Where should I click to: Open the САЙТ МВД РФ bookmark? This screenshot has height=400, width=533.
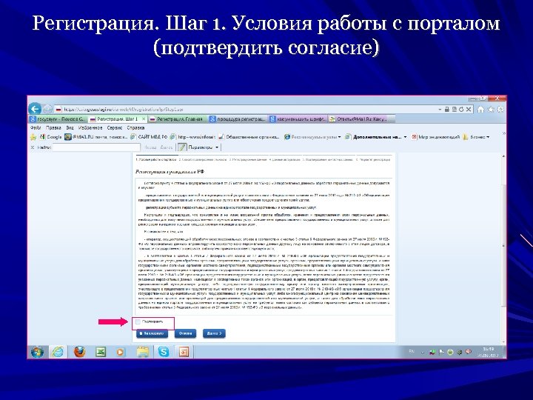coord(149,137)
